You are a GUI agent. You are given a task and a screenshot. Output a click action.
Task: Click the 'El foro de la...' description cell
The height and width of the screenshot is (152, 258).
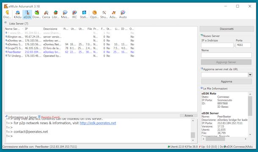[x=52, y=48]
